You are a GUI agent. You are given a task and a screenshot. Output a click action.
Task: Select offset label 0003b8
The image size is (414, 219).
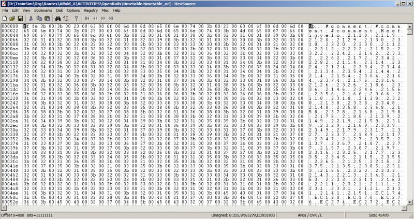(10, 152)
